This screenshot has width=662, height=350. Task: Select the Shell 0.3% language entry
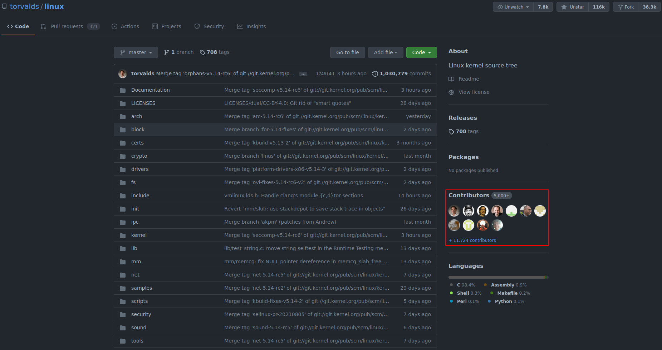(466, 293)
